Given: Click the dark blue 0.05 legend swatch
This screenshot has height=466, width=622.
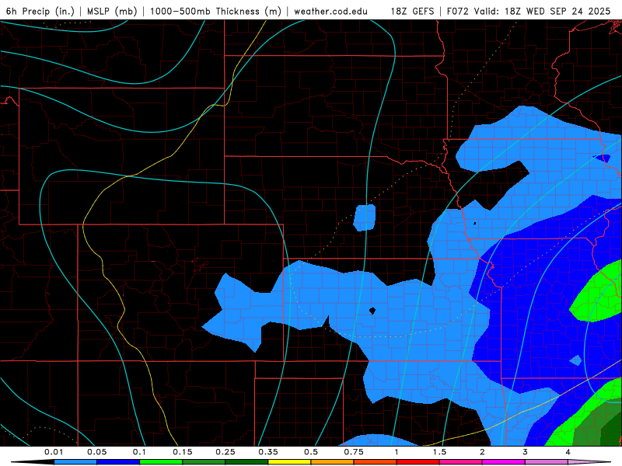Looking at the screenshot, I should coord(118,462).
